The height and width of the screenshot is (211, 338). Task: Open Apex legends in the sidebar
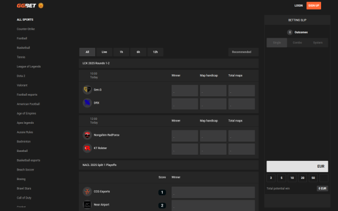[25, 123]
